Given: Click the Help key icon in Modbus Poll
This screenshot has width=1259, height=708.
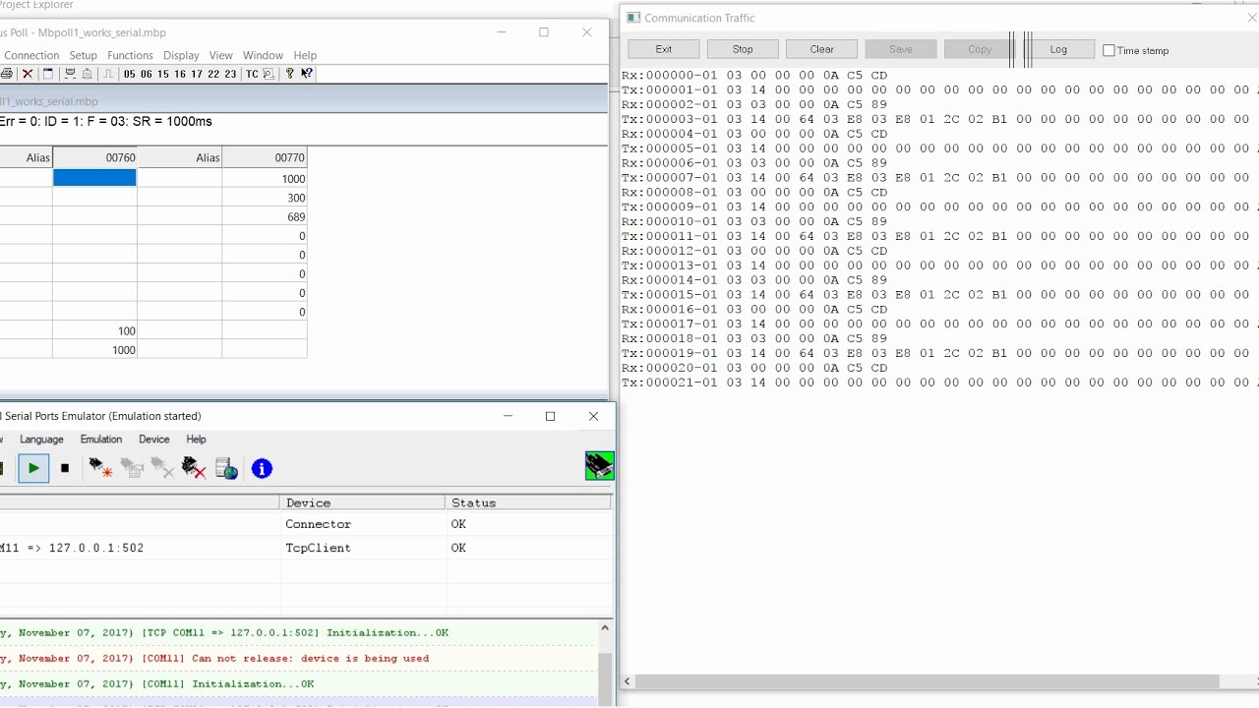Looking at the screenshot, I should pyautogui.click(x=289, y=74).
